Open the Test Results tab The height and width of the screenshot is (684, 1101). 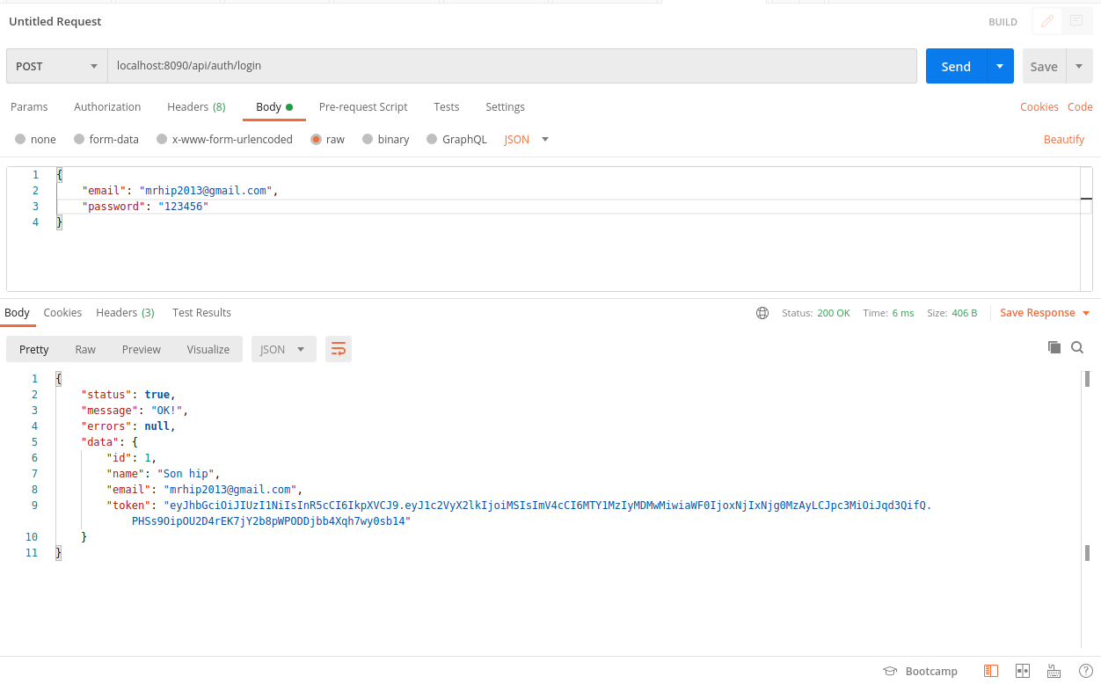tap(201, 312)
